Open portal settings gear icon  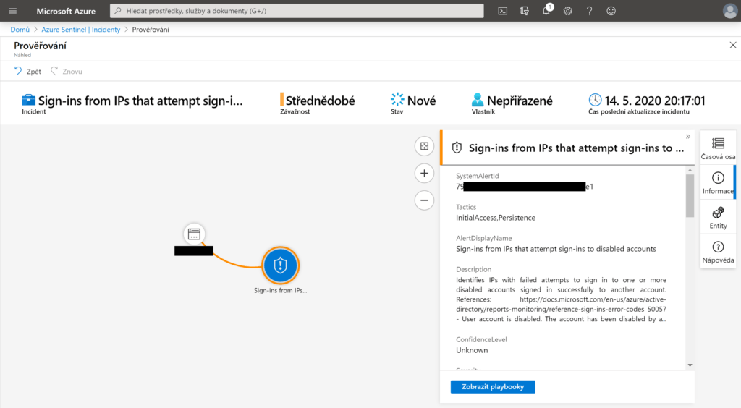click(568, 11)
